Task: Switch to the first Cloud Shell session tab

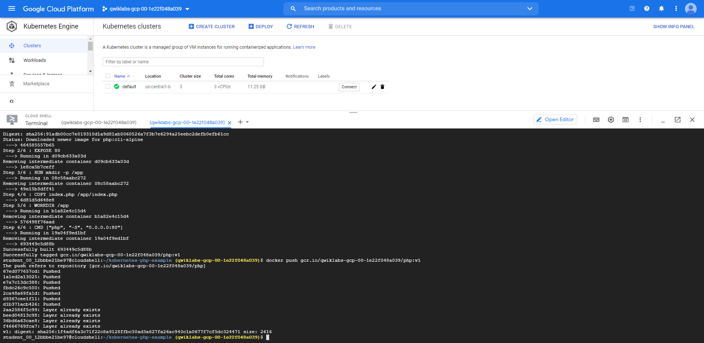Action: 99,122
